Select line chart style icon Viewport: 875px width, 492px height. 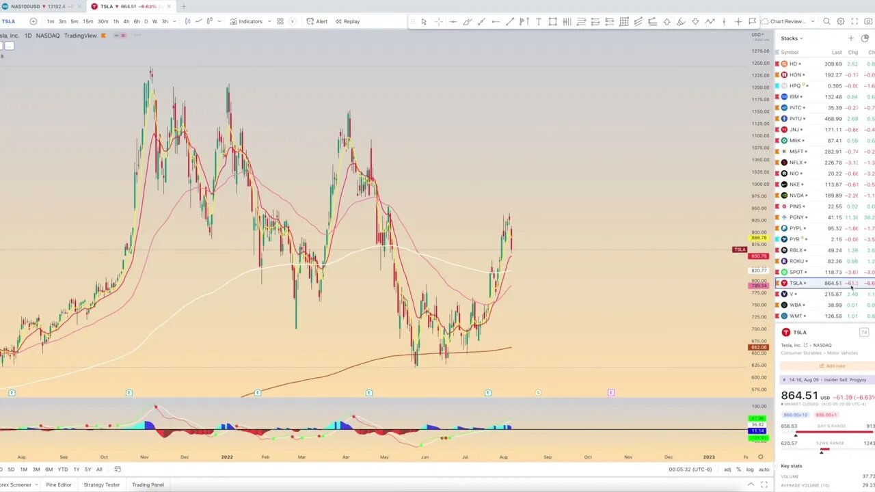click(x=199, y=21)
